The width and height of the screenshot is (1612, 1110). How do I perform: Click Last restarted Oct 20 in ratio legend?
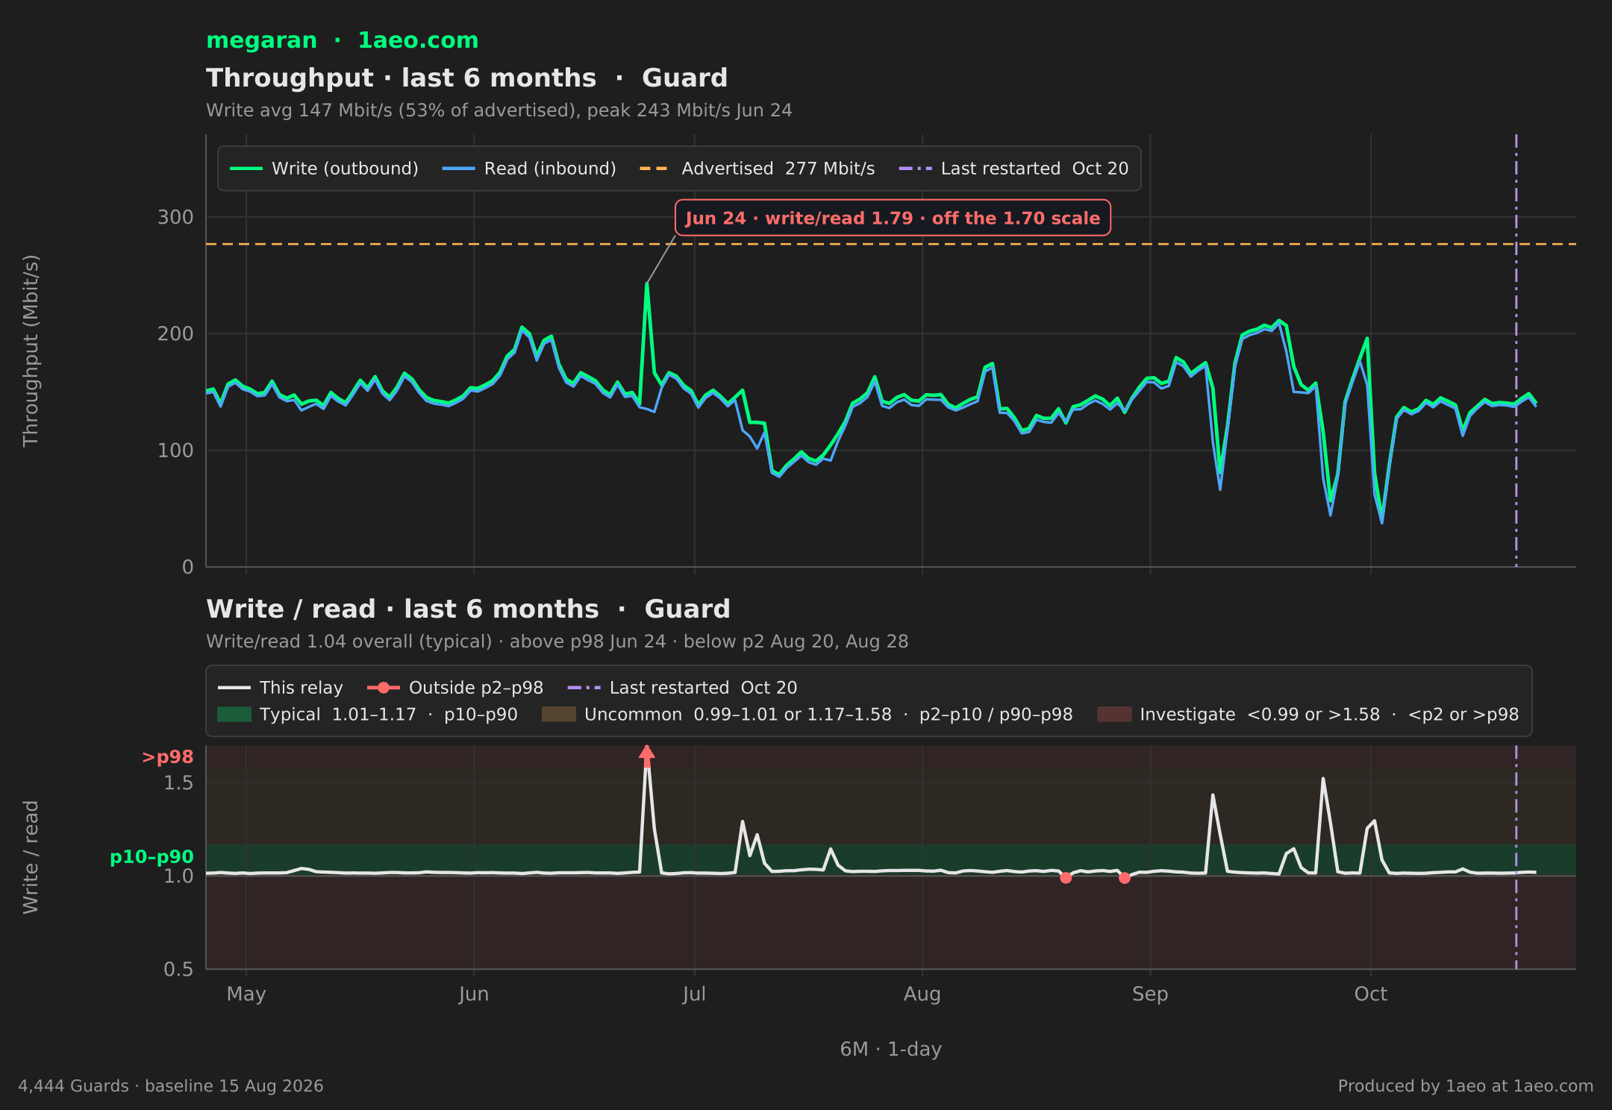point(682,688)
